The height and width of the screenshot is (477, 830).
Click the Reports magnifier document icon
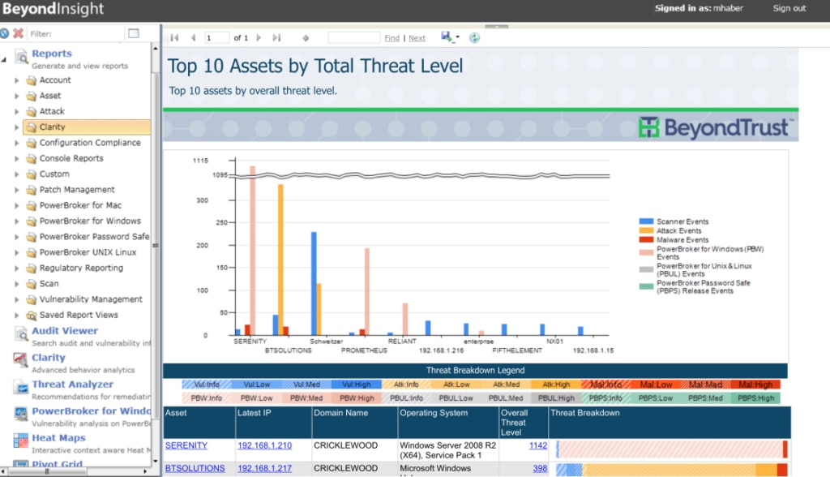tap(20, 56)
